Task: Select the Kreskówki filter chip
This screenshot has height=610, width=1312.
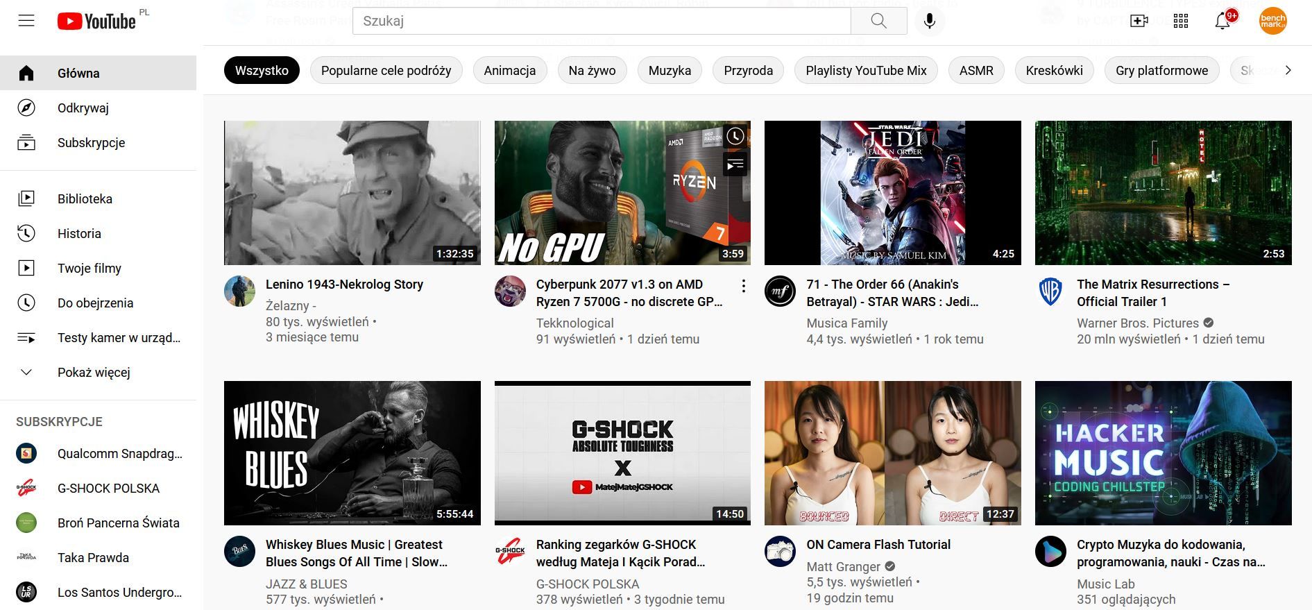Action: pos(1054,70)
